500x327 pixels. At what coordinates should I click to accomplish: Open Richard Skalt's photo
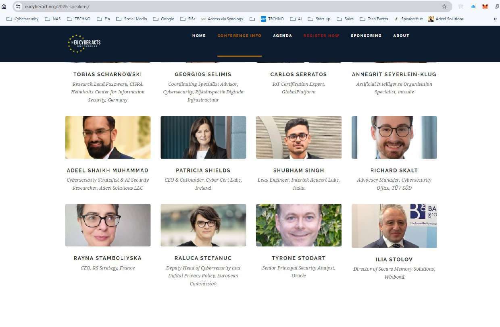pyautogui.click(x=394, y=137)
